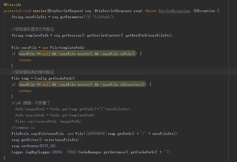Click the 's:' parameter hint in getParameter

(89, 17)
